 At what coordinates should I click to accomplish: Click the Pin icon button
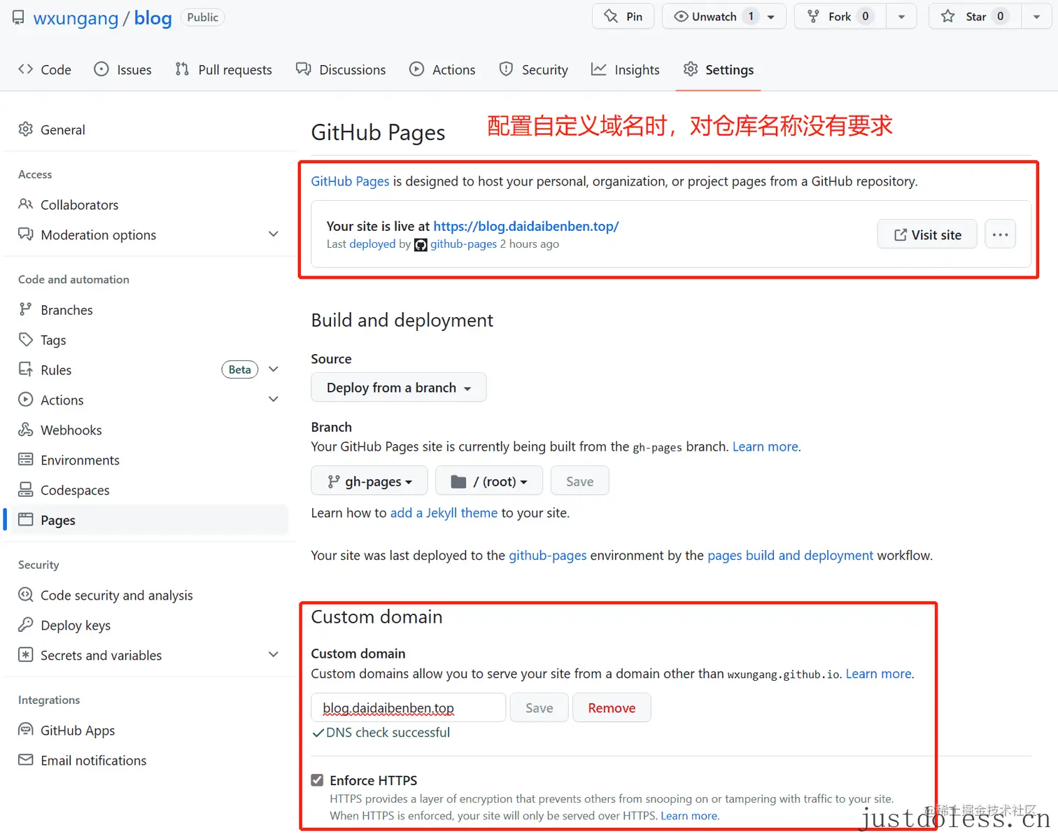click(x=611, y=16)
